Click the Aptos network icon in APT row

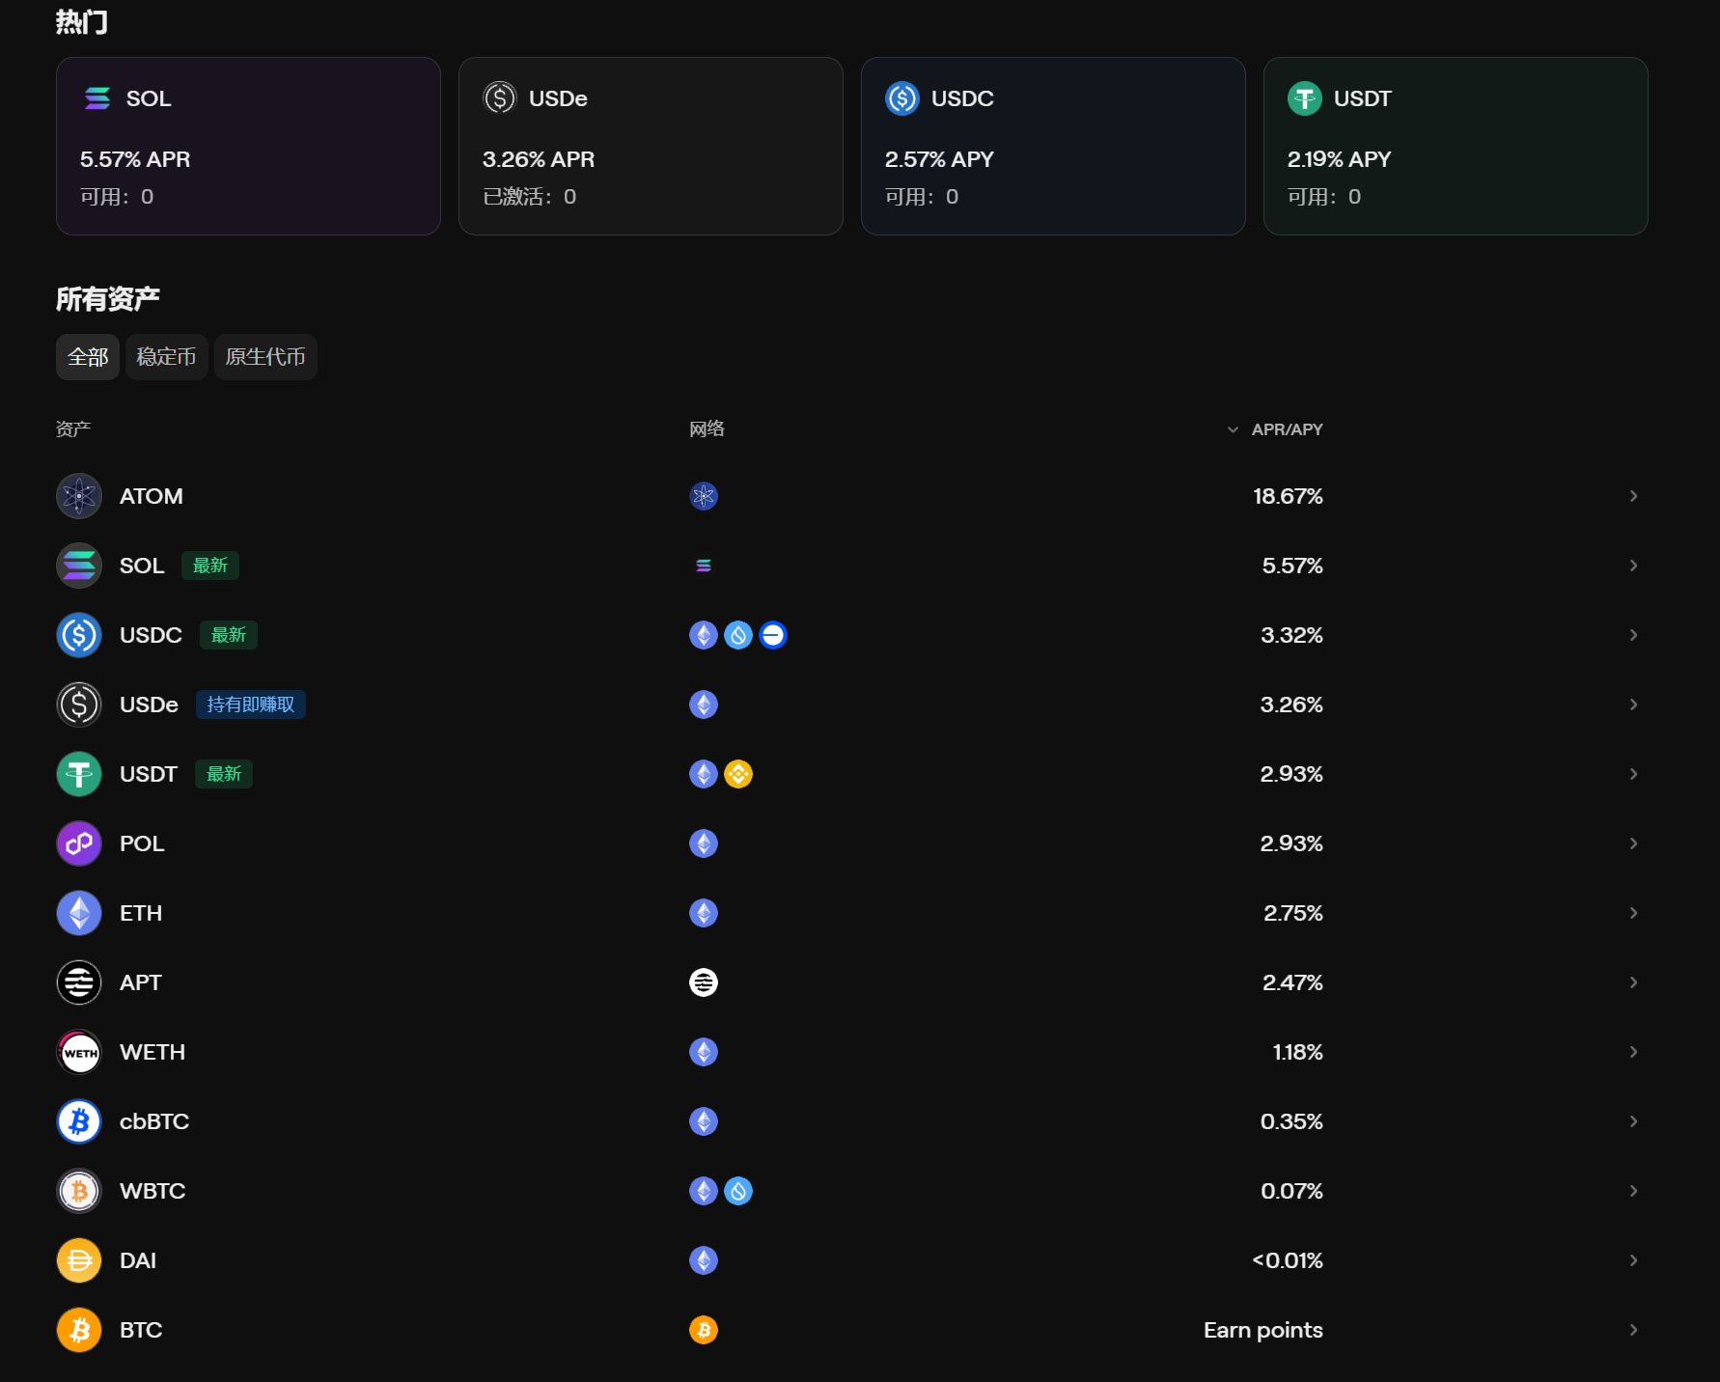[x=704, y=982]
